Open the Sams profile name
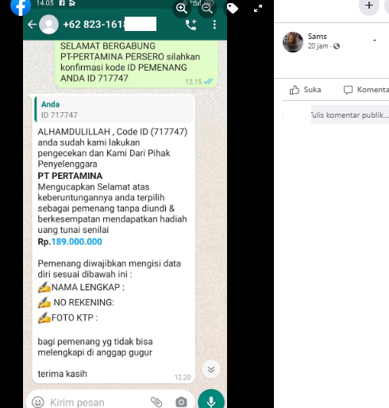 click(x=317, y=37)
